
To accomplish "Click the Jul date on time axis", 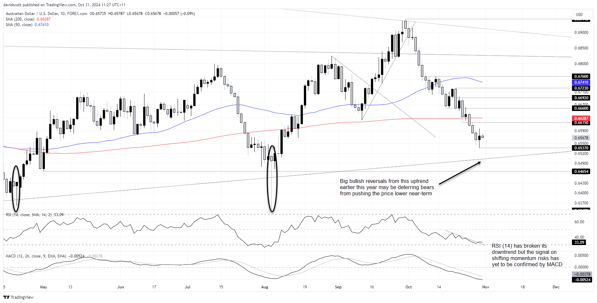I will pos(187,287).
